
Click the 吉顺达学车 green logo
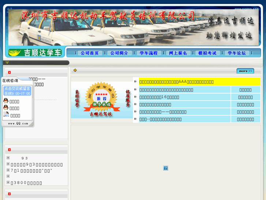coord(35,52)
